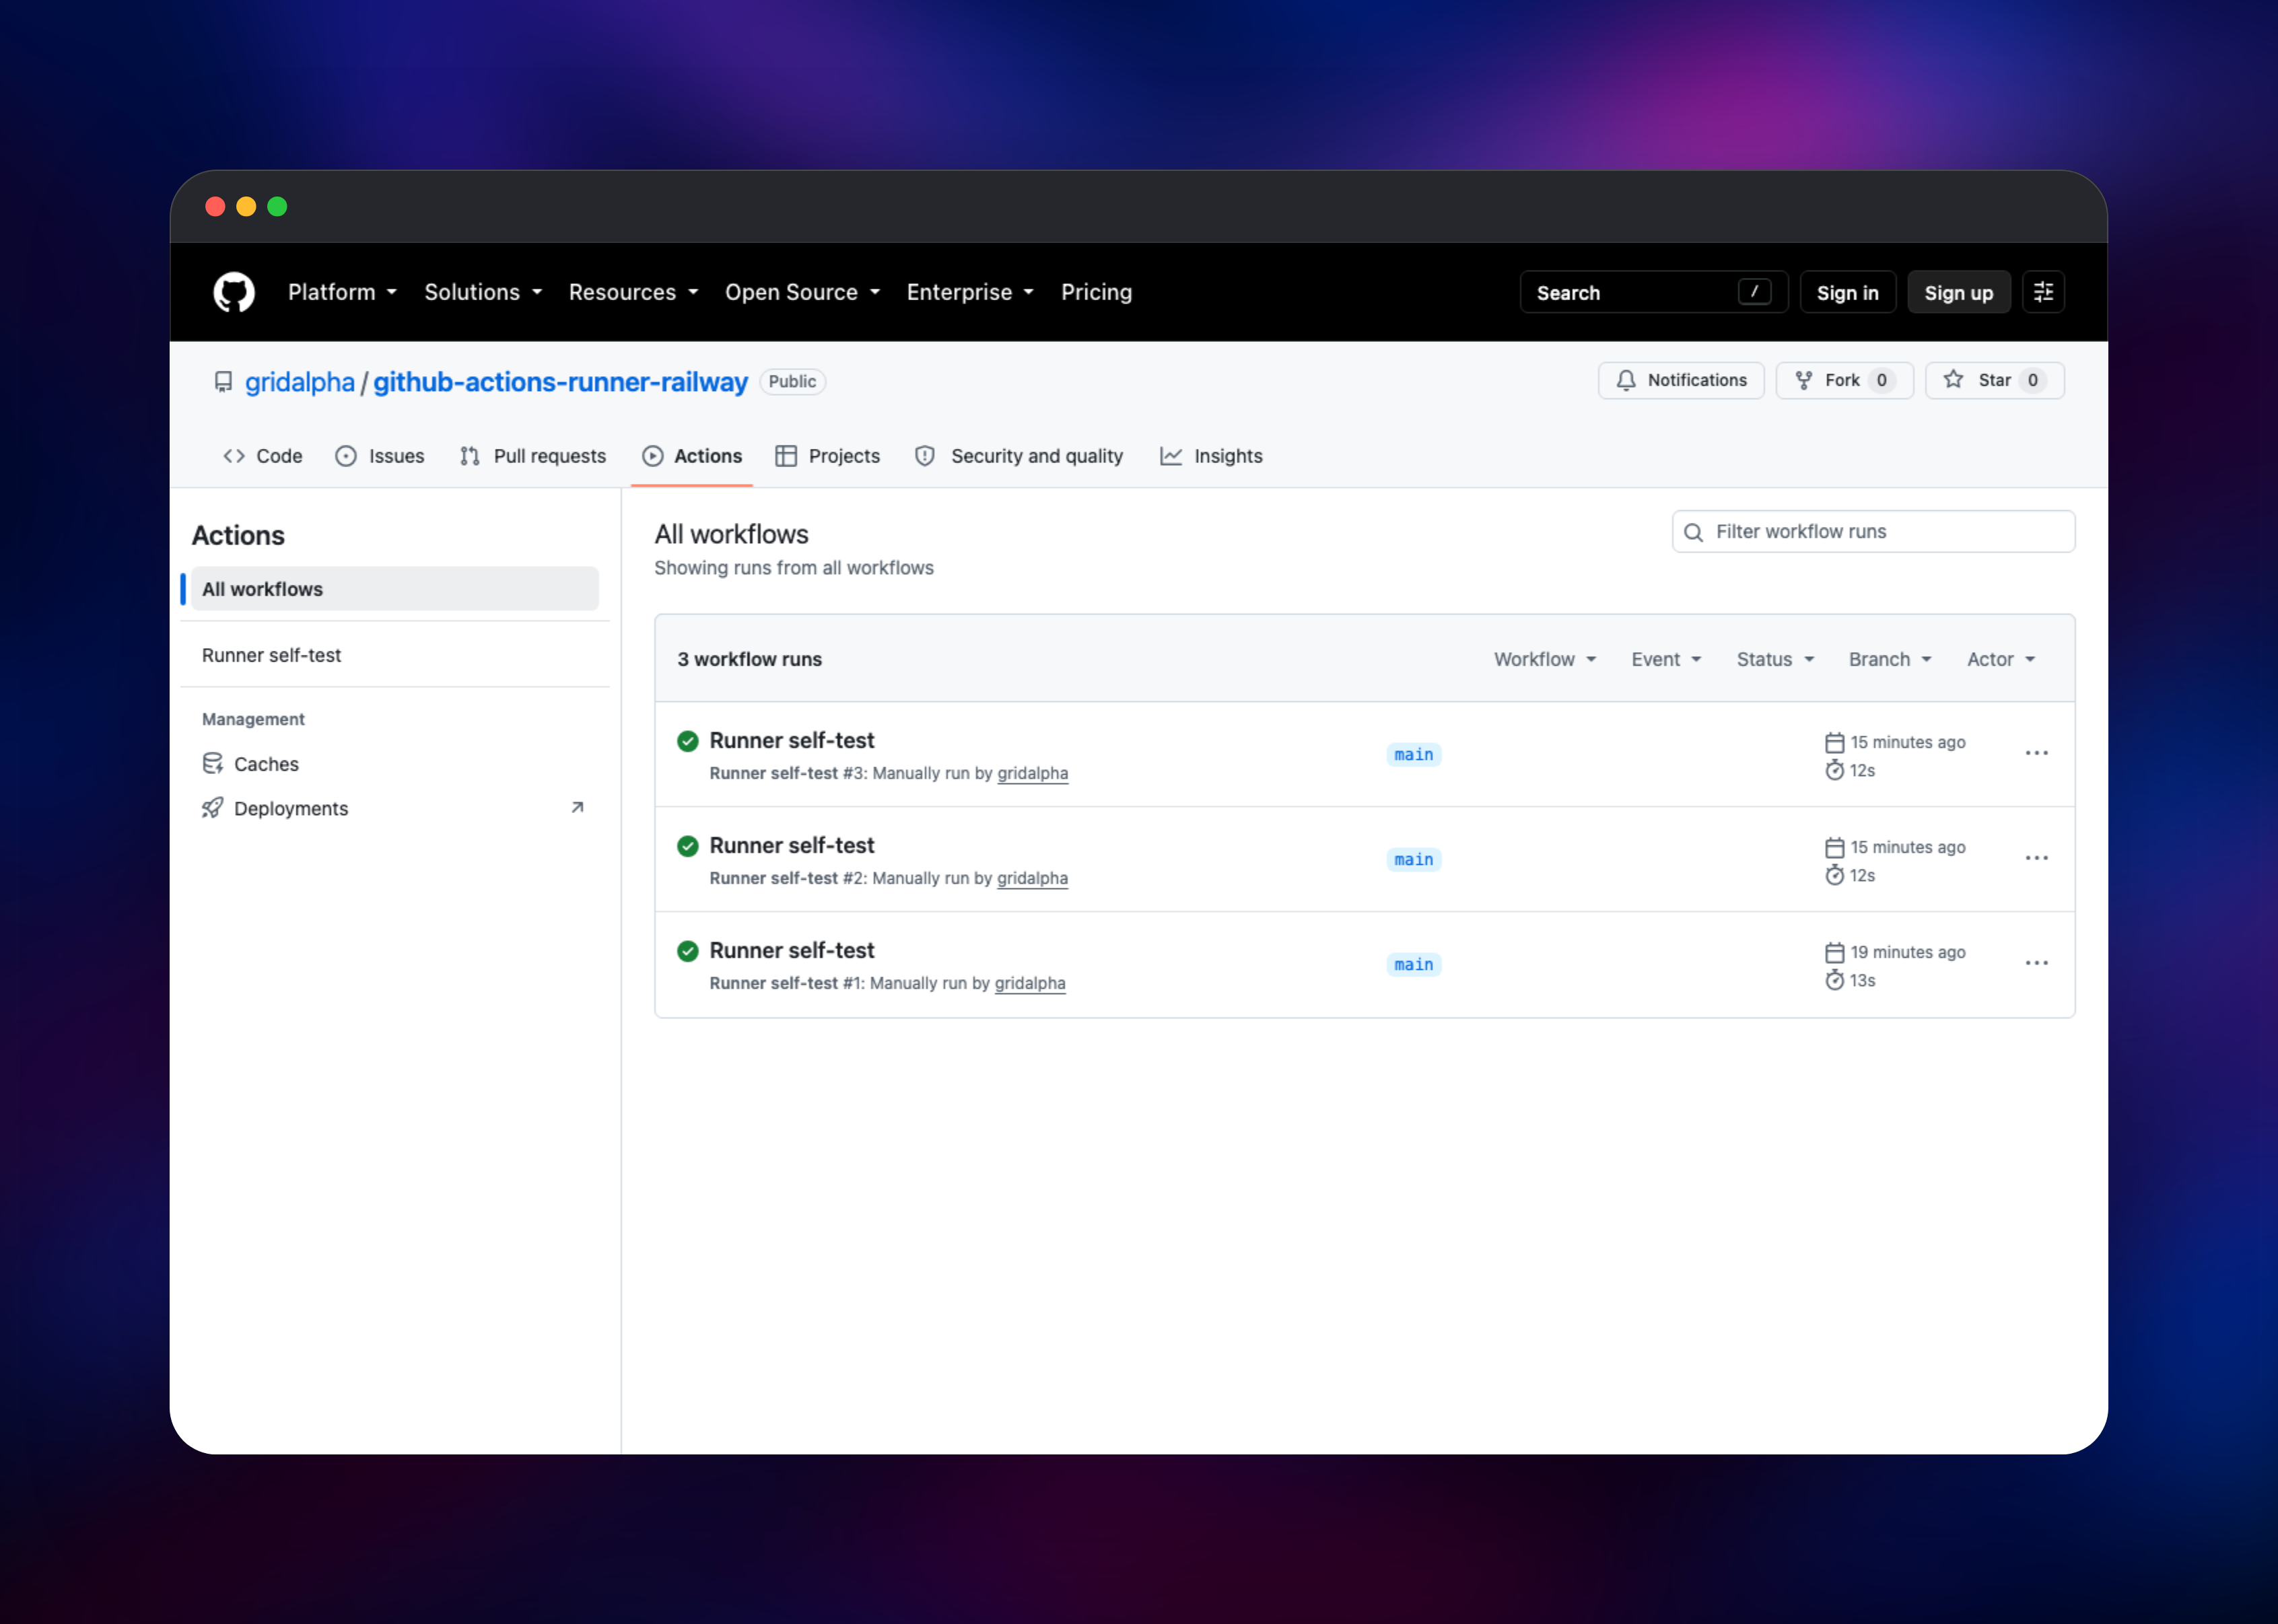The height and width of the screenshot is (1624, 2278).
Task: Expand the Resources menu
Action: click(634, 292)
